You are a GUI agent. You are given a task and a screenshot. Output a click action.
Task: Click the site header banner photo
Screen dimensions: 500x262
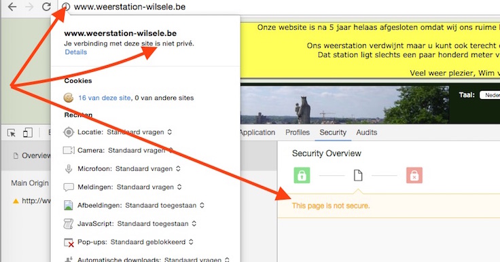344,105
